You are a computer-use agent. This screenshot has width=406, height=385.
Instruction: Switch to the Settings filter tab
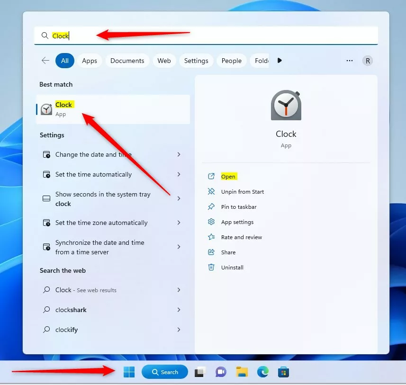[196, 61]
